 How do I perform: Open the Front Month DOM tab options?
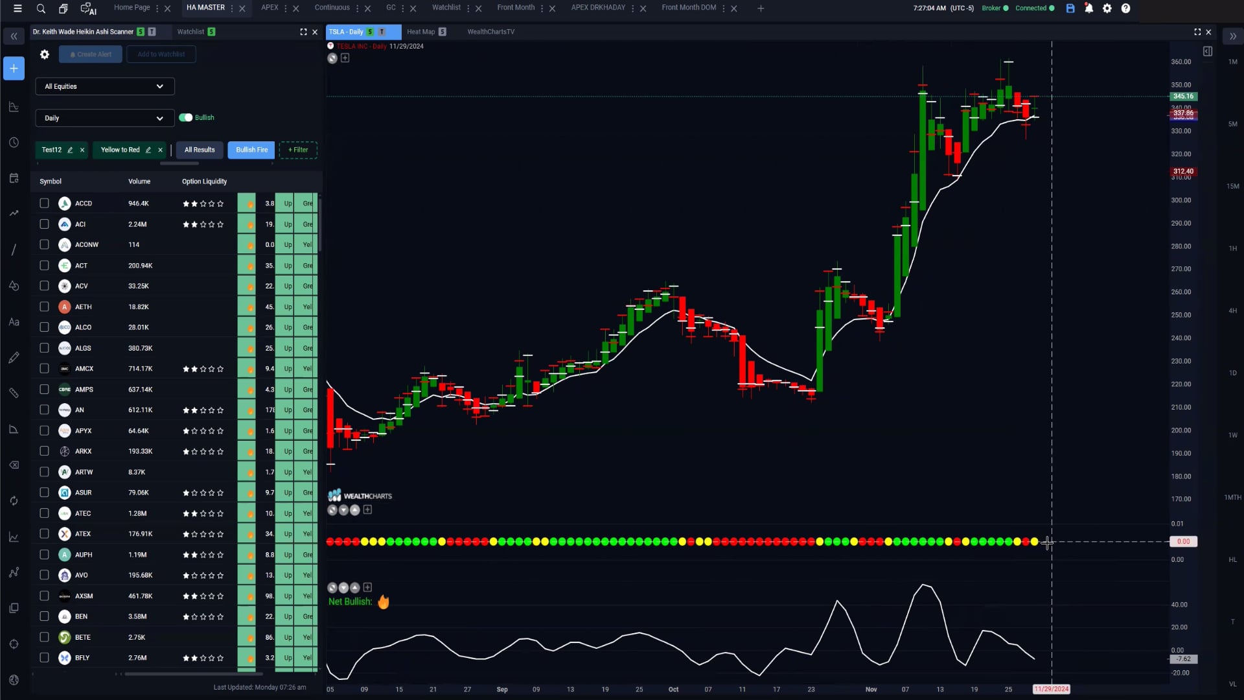[x=723, y=8]
